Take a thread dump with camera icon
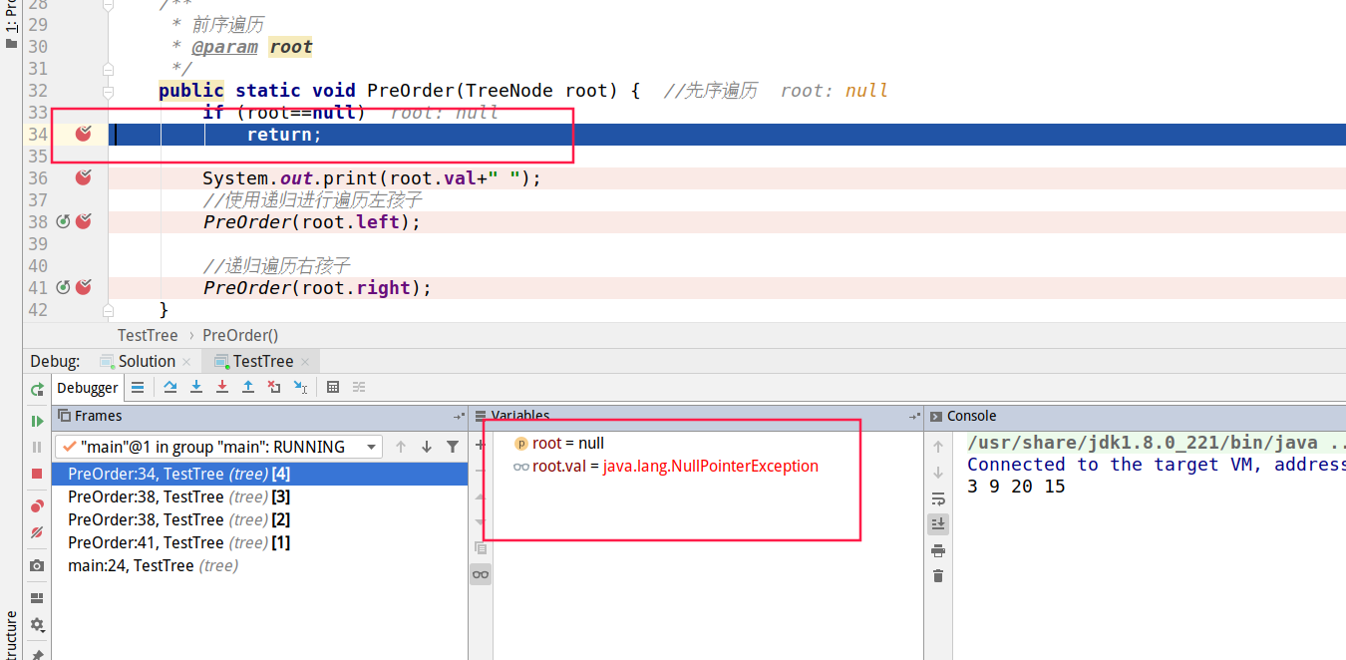Image resolution: width=1346 pixels, height=660 pixels. pos(37,565)
